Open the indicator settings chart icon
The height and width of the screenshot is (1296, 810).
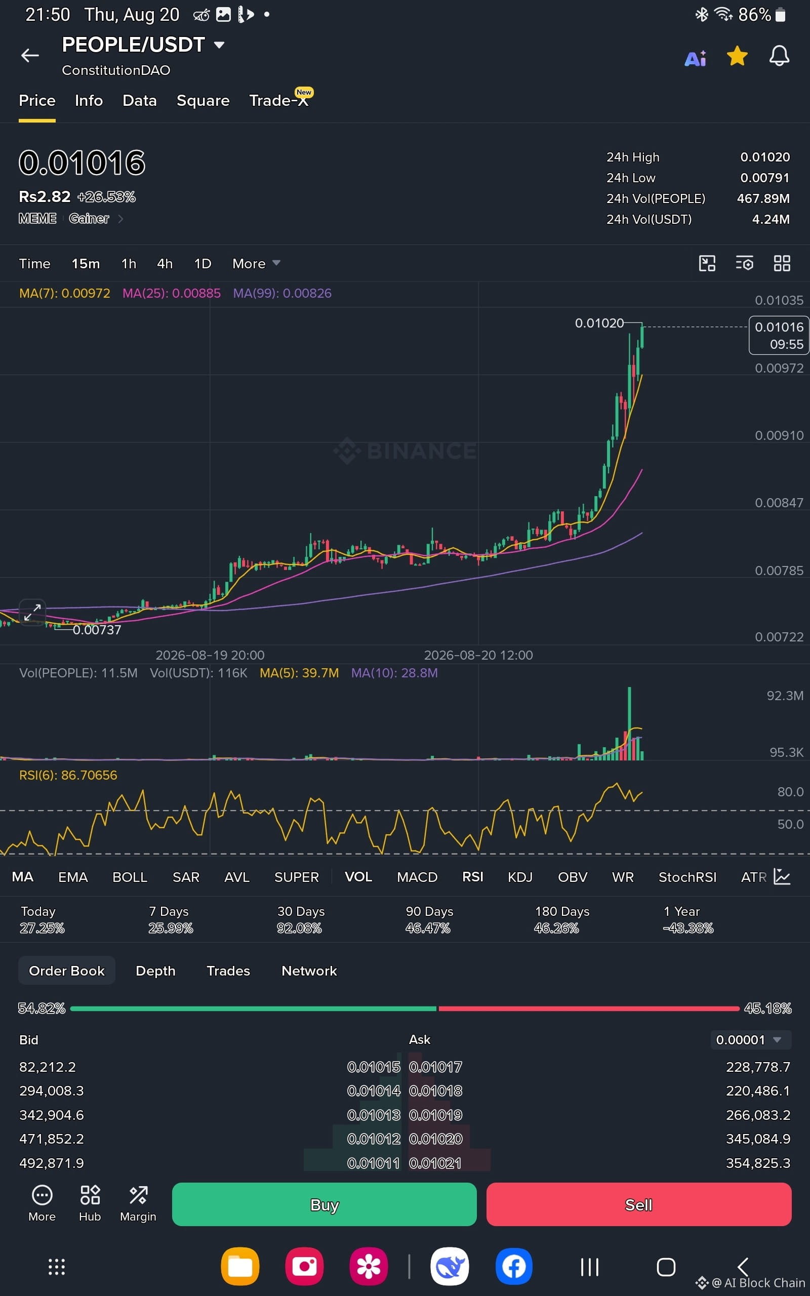tap(782, 877)
